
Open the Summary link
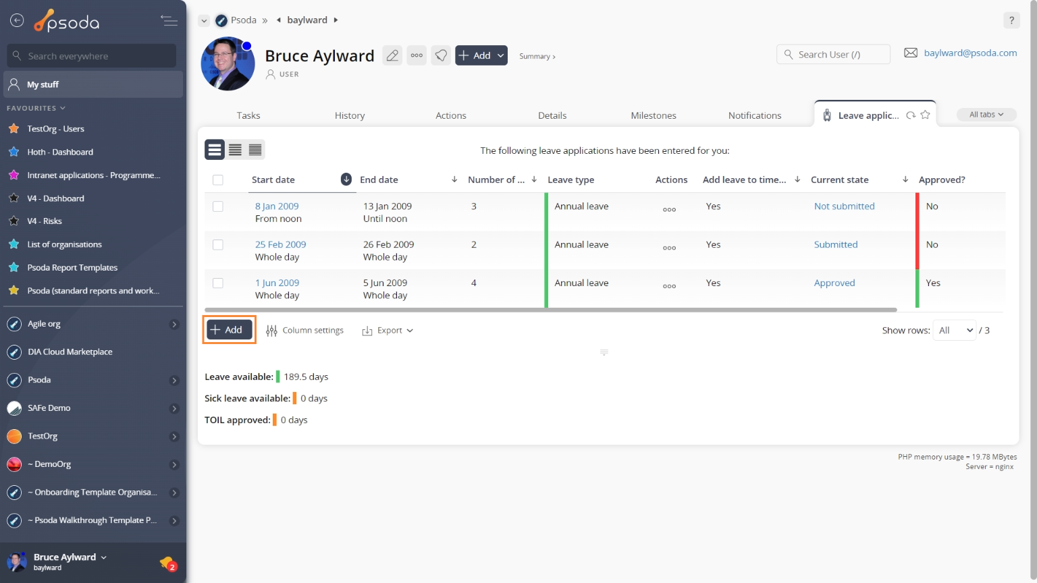pyautogui.click(x=537, y=57)
